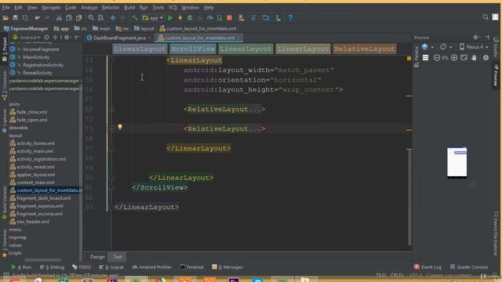The image size is (502, 282).
Task: Switch to DashBoardFragment.java tab
Action: (118, 38)
